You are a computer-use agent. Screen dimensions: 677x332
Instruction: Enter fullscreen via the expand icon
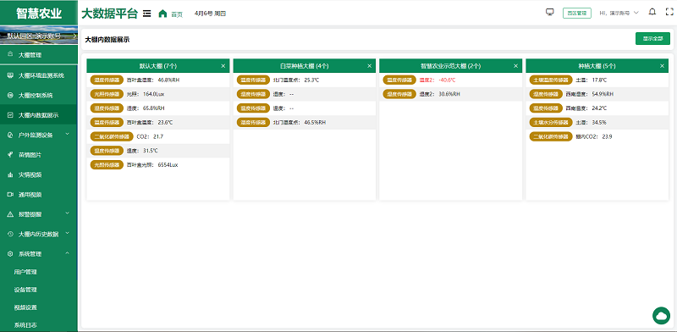(x=669, y=12)
